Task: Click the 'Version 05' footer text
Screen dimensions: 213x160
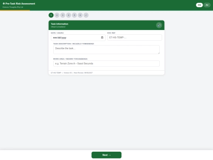Action: click(x=68, y=73)
